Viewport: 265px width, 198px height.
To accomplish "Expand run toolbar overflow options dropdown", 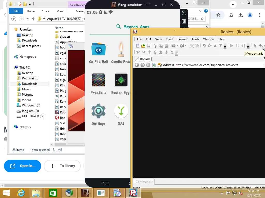I will click(248, 47).
